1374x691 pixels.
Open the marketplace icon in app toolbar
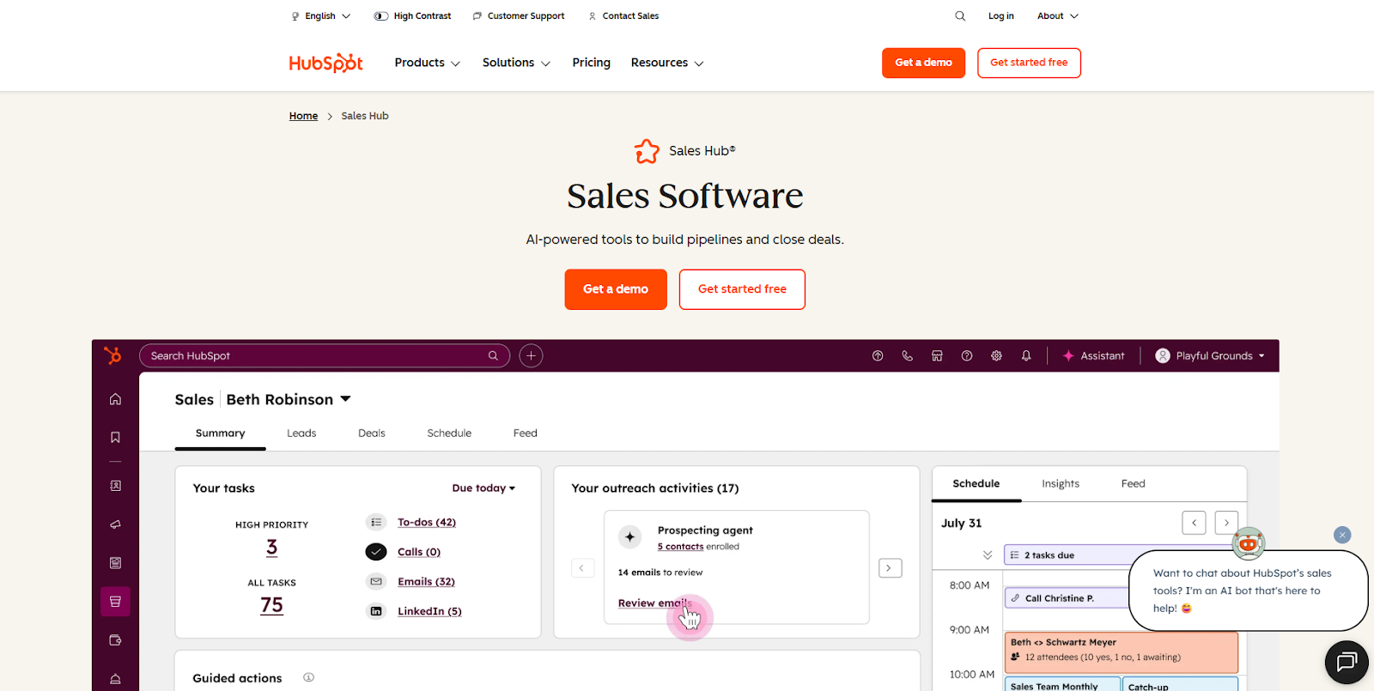point(937,355)
